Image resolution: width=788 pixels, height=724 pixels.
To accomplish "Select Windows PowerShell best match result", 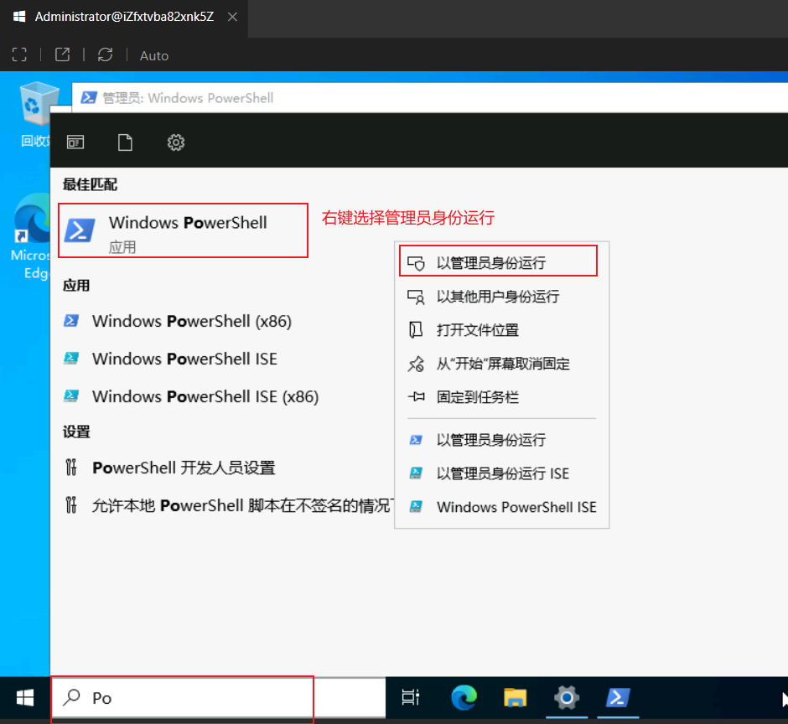I will coord(183,230).
